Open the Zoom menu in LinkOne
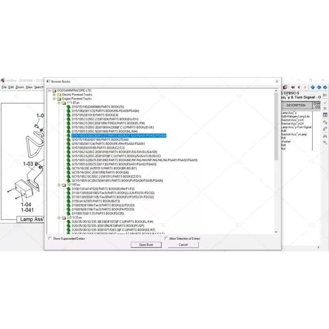Viewport: 329px width, 329px height. (19, 87)
